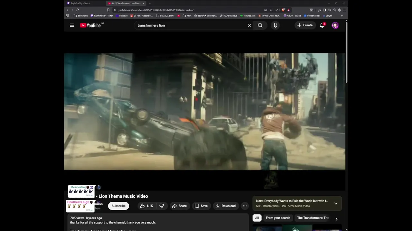The image size is (412, 231).
Task: Click the Create button
Action: point(305,25)
